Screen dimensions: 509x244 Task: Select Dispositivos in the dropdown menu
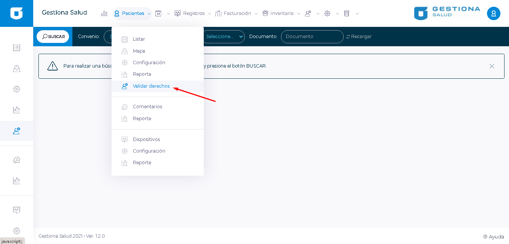pos(146,140)
